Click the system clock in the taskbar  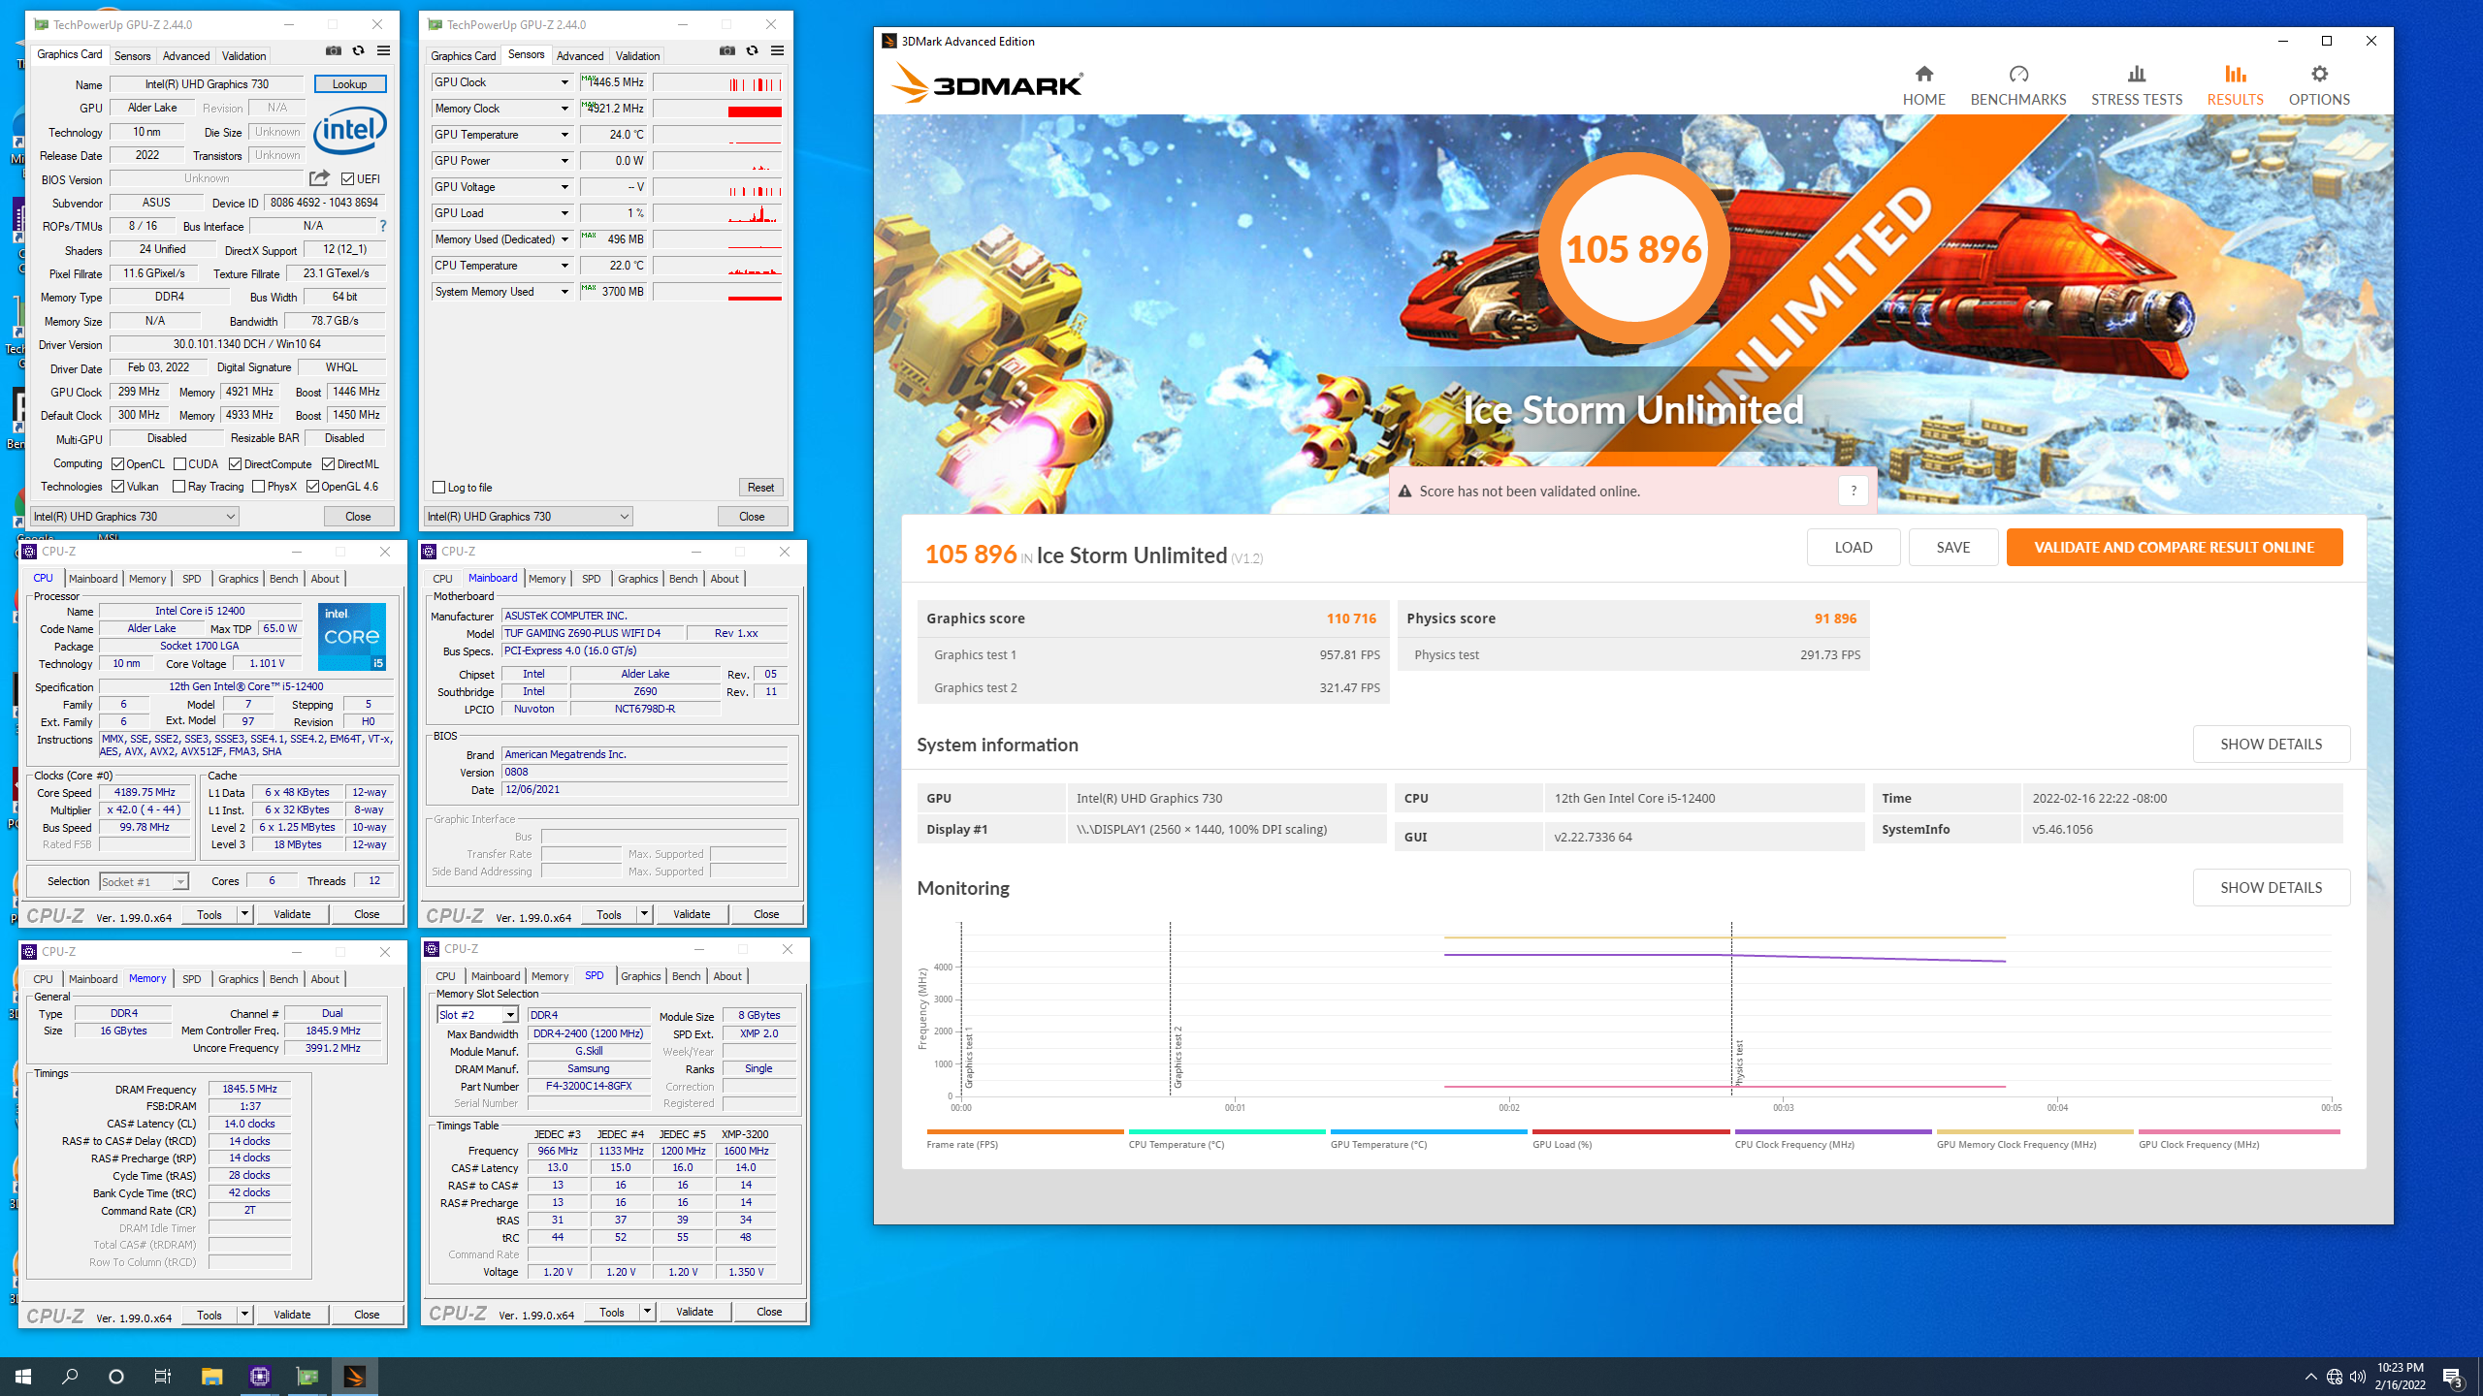[2401, 1376]
